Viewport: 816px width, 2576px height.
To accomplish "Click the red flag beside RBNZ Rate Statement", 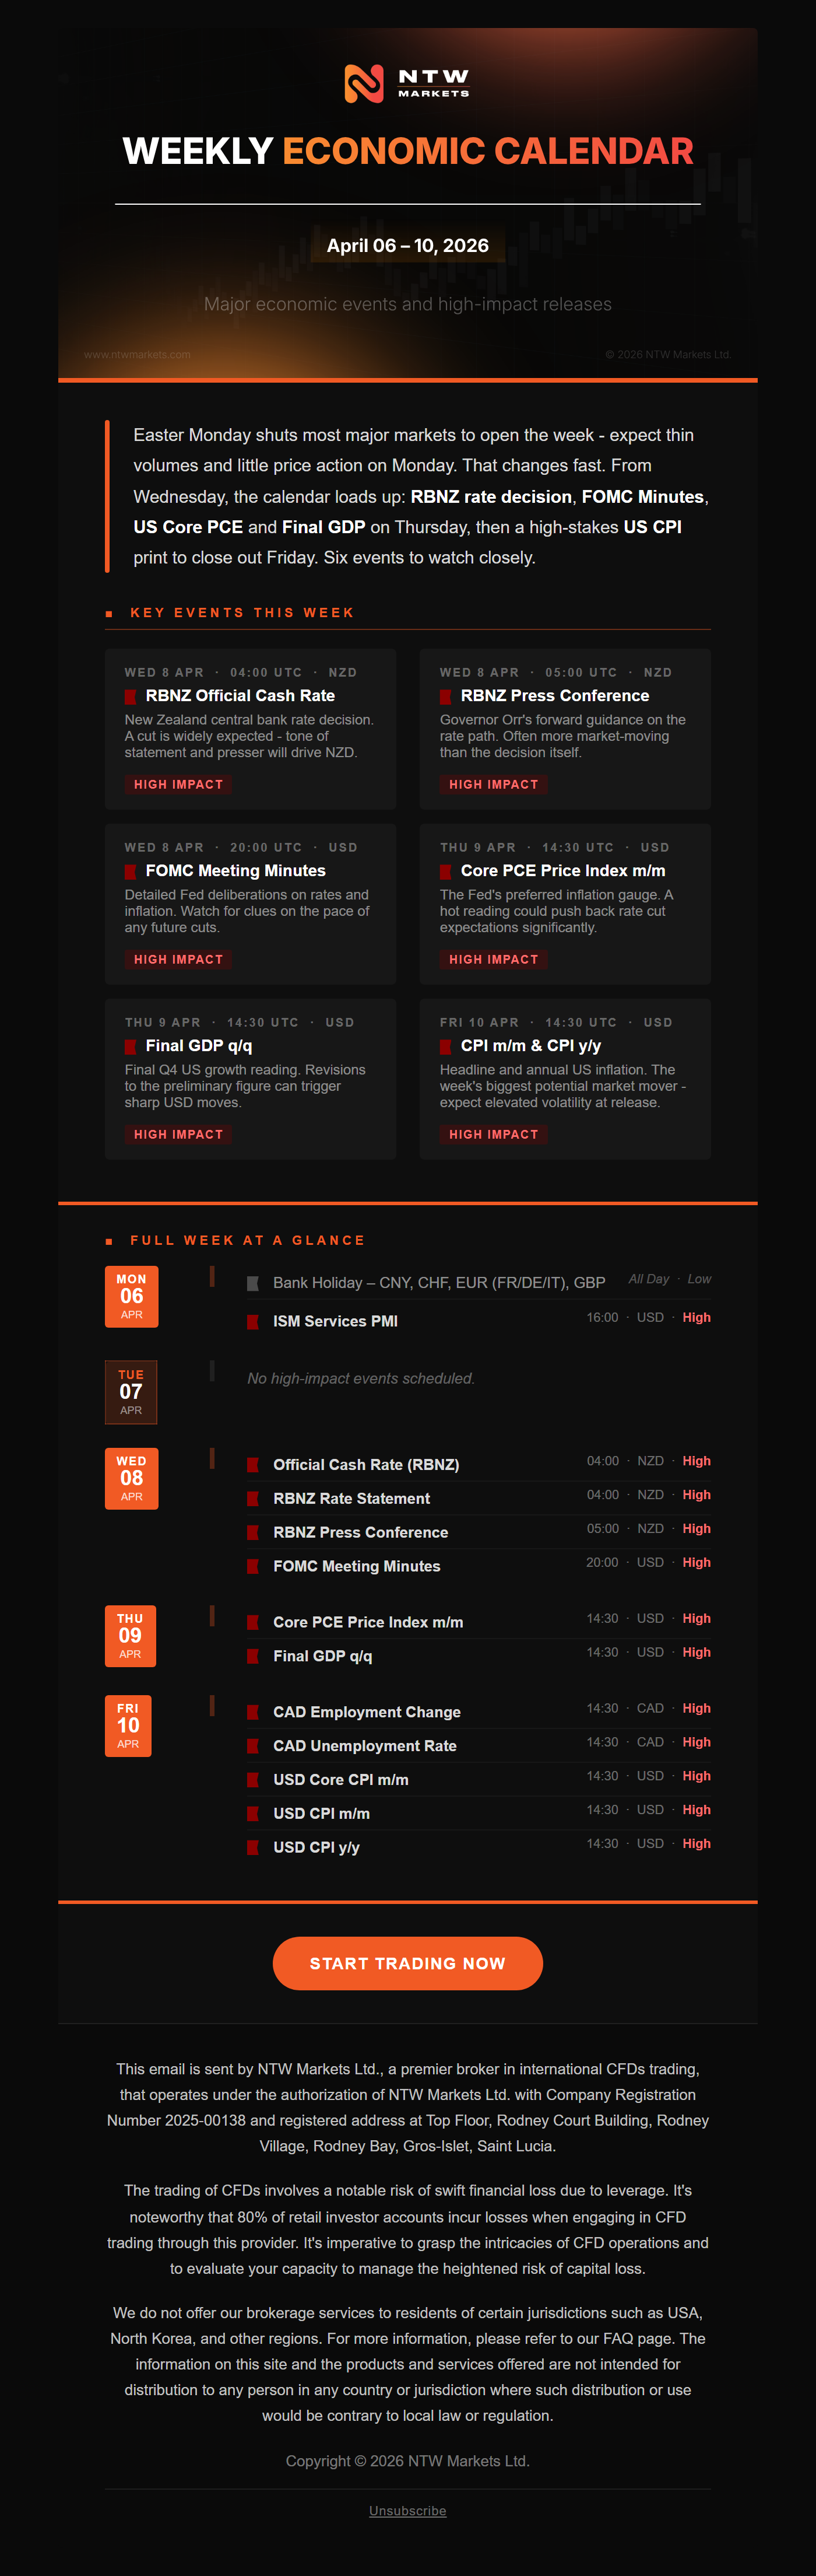I will point(253,1499).
